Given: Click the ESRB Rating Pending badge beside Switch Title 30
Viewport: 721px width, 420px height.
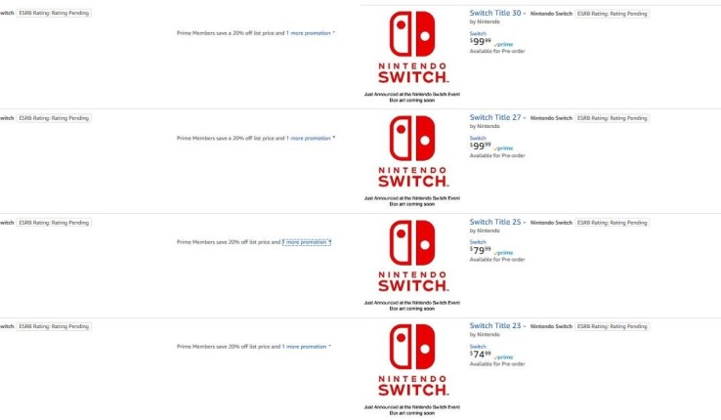Looking at the screenshot, I should (x=612, y=14).
